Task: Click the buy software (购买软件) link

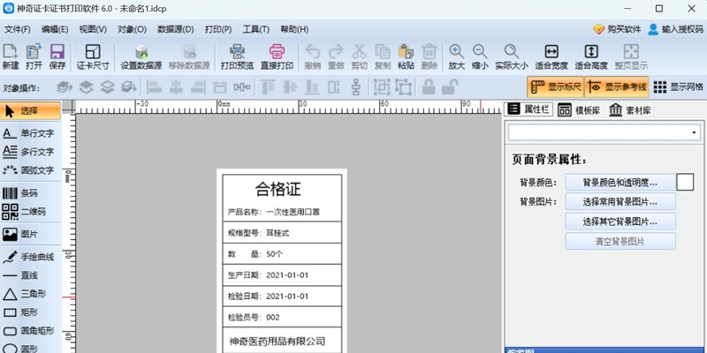Action: (x=617, y=29)
